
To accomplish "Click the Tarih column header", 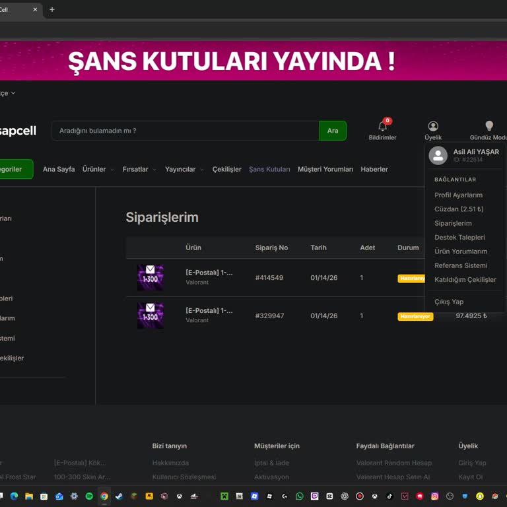I will click(x=318, y=248).
